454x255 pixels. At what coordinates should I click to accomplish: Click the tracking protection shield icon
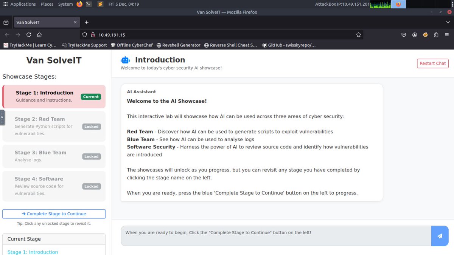pos(85,35)
